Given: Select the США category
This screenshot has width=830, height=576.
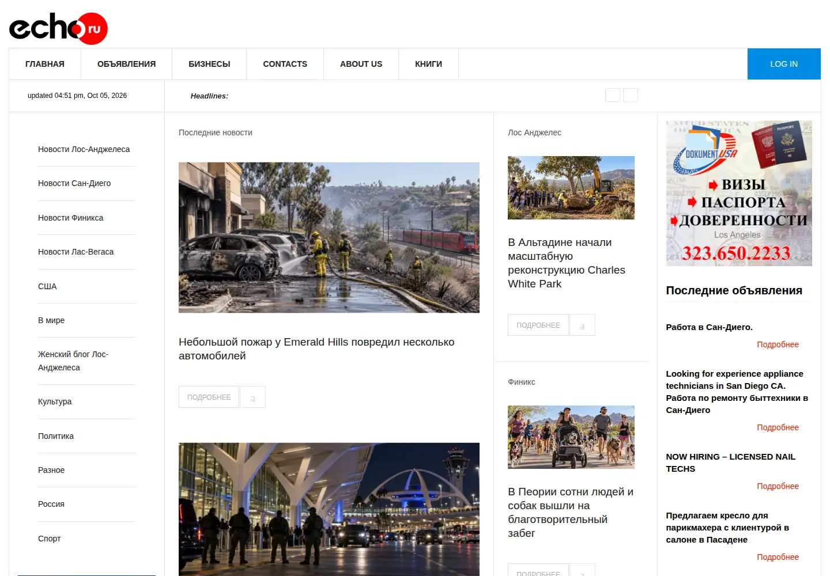Looking at the screenshot, I should [x=47, y=286].
